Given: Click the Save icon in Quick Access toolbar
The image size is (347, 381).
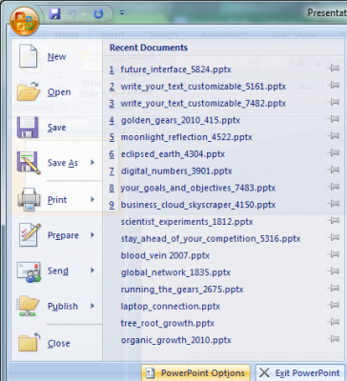Looking at the screenshot, I should pos(54,13).
